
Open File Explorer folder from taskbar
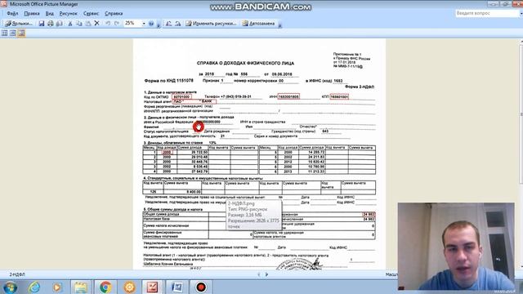[x=81, y=287]
